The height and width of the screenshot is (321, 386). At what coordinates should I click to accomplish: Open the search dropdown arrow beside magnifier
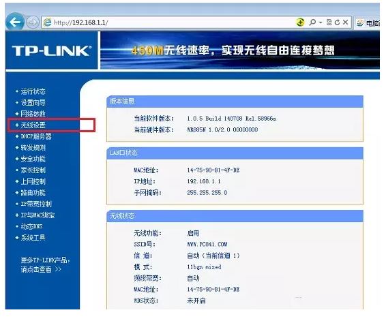tap(321, 22)
